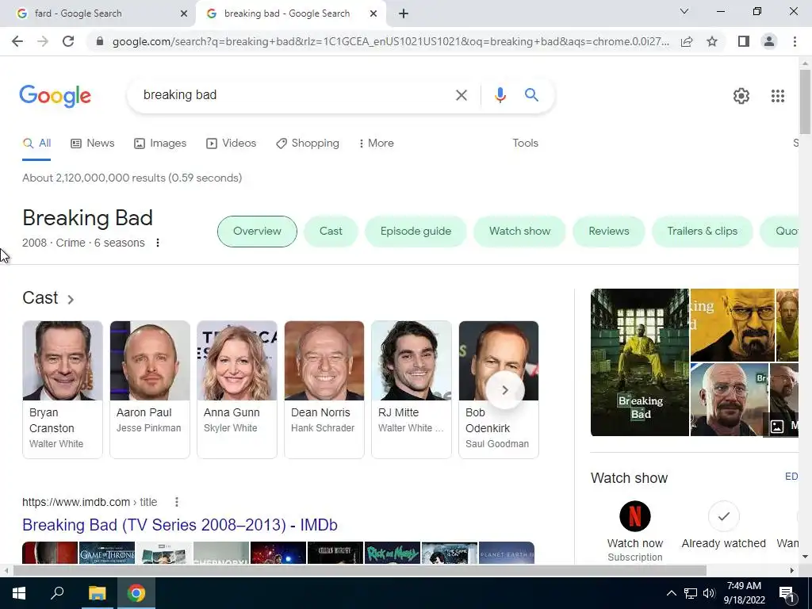Open the Episode guide chip
The height and width of the screenshot is (609, 812).
(x=416, y=232)
